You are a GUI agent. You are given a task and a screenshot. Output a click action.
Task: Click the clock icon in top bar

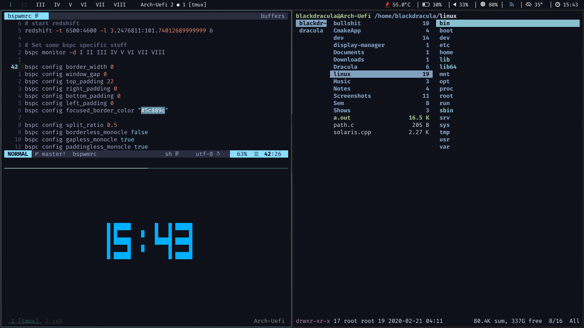[x=557, y=5]
